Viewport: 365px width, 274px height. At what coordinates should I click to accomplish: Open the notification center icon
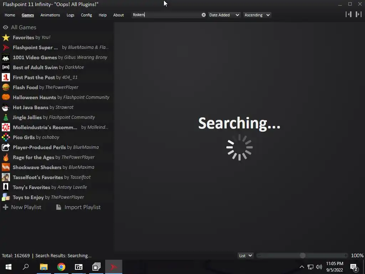point(354,267)
